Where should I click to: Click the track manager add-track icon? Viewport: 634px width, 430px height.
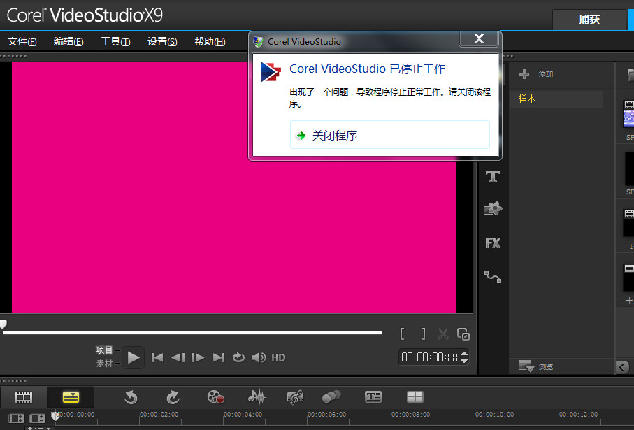click(38, 418)
